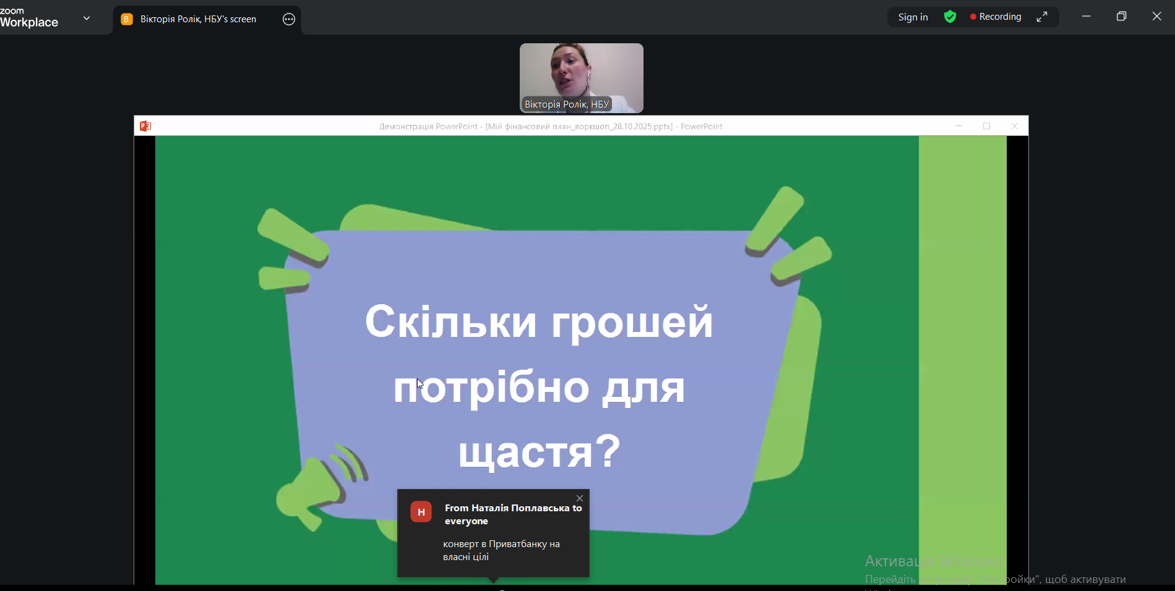
Task: Open the more options ellipsis icon
Action: click(x=289, y=19)
